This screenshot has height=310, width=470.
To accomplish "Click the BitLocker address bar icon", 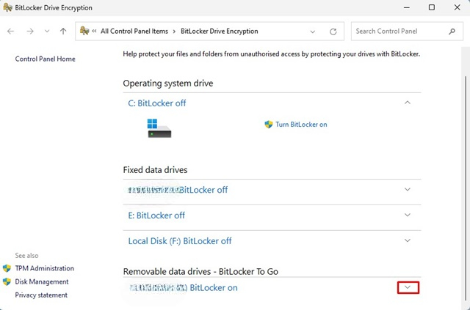I will point(84,31).
